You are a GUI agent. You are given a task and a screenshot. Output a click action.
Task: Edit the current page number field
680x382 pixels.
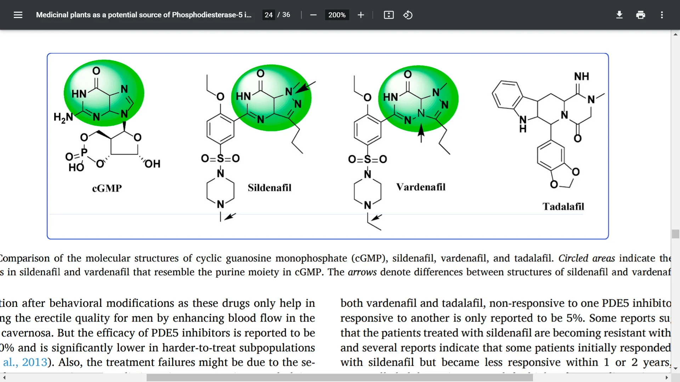[268, 15]
